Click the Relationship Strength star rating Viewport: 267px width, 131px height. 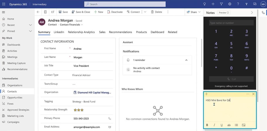click(78, 110)
